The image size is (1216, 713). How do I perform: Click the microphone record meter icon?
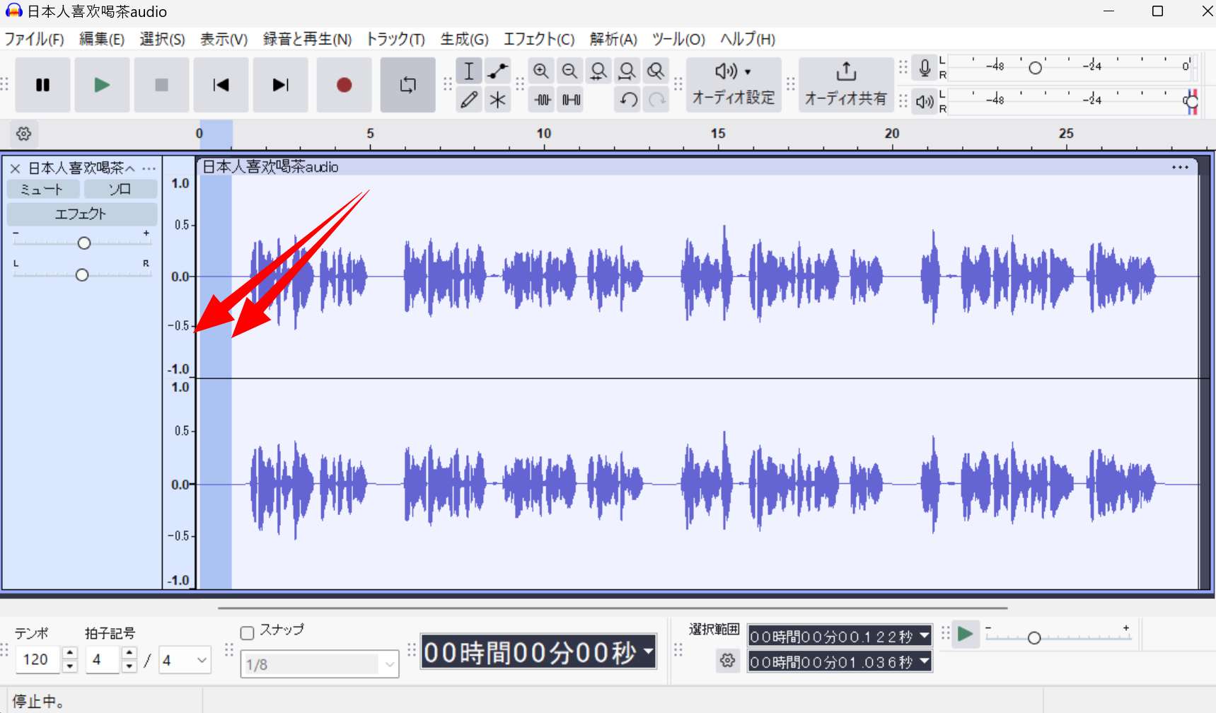point(924,68)
